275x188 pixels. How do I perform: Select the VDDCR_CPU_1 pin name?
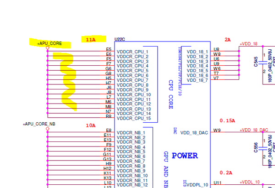pyautogui.click(x=132, y=52)
